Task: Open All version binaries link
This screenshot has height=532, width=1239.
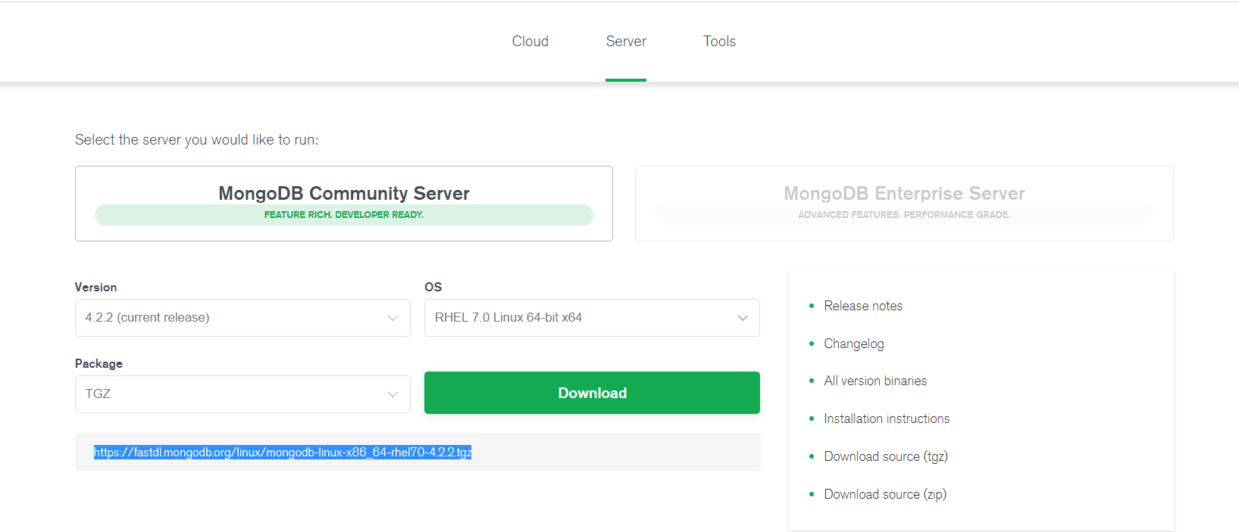Action: pyautogui.click(x=875, y=381)
